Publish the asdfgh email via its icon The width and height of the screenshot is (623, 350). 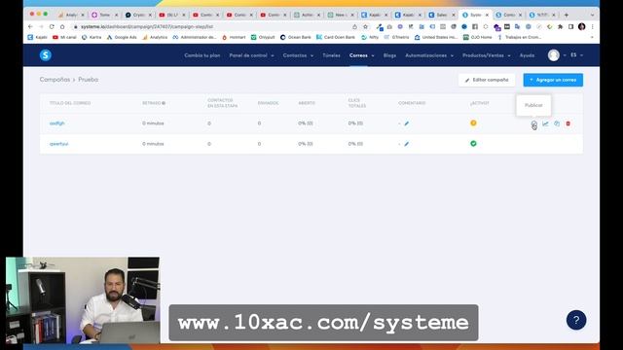(534, 123)
